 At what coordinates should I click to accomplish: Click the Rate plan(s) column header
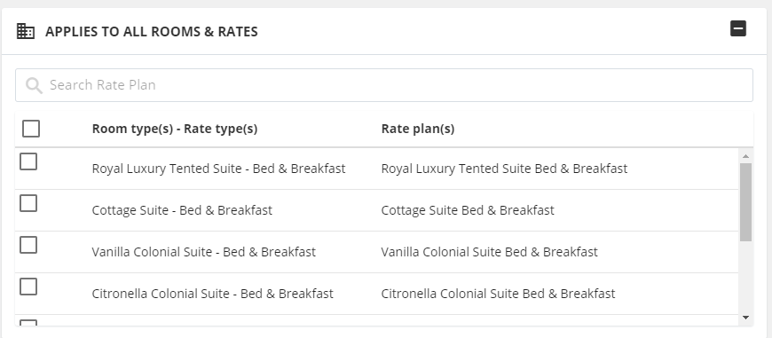(x=418, y=129)
